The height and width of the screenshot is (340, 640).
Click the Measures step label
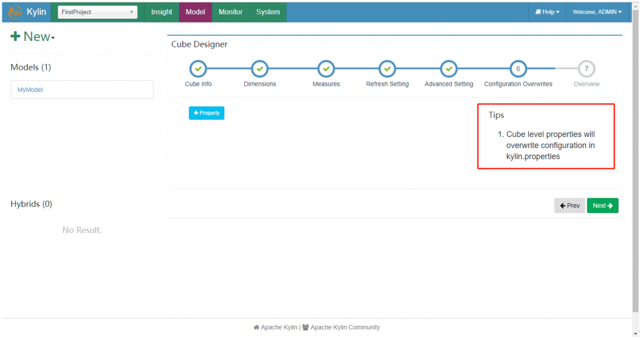pos(326,84)
